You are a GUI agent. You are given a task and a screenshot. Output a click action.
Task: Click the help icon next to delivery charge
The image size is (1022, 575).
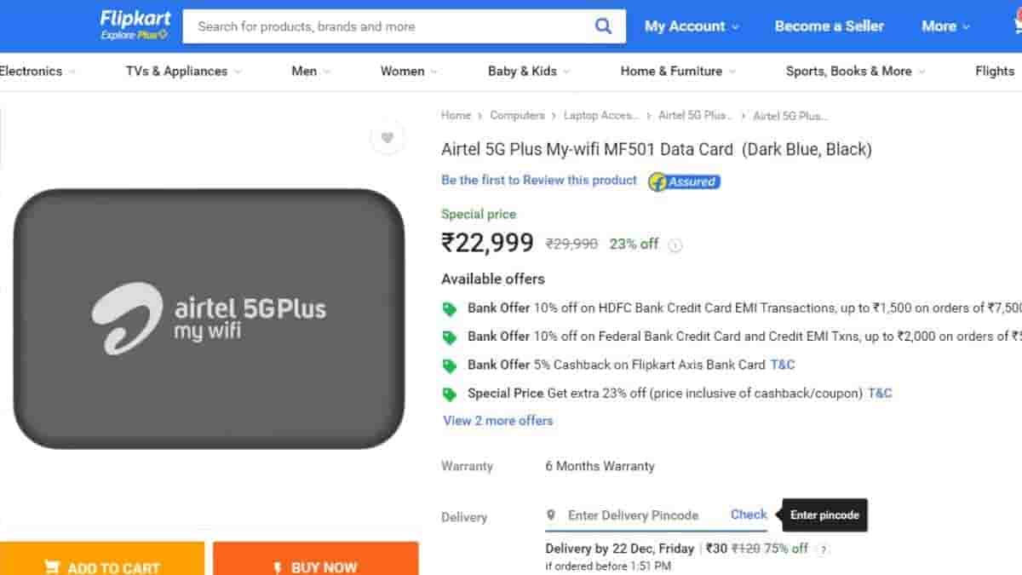[823, 549]
